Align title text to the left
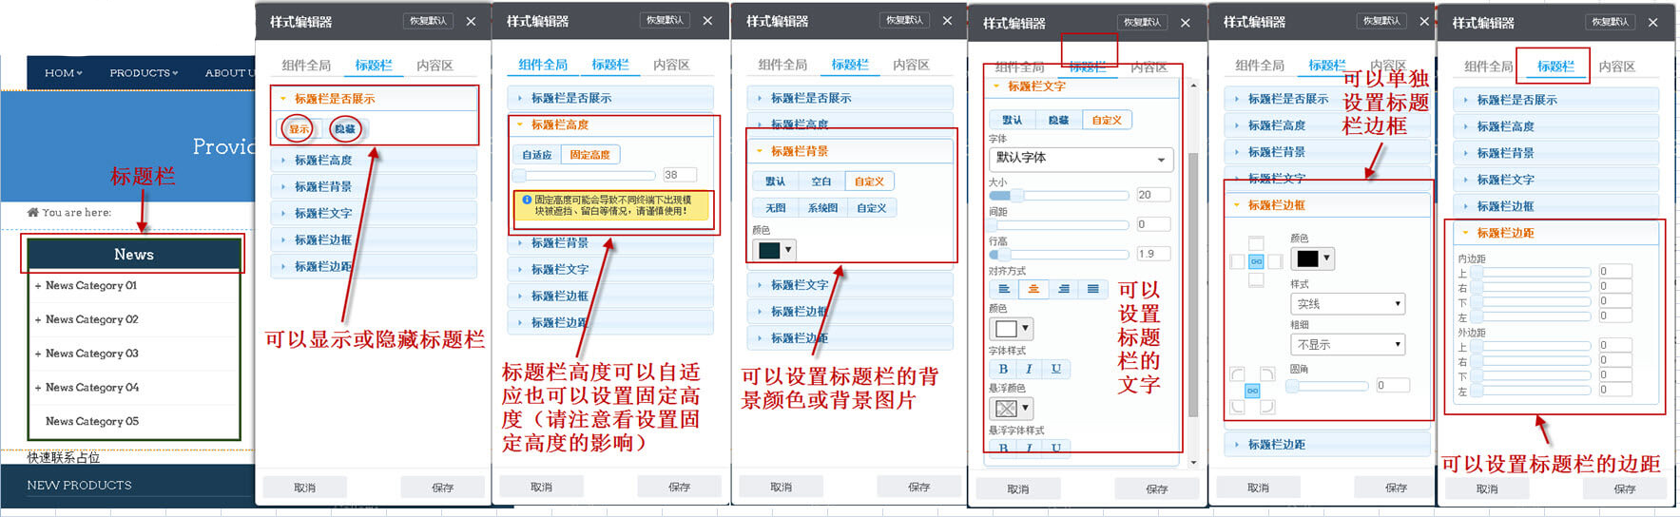 (1003, 289)
